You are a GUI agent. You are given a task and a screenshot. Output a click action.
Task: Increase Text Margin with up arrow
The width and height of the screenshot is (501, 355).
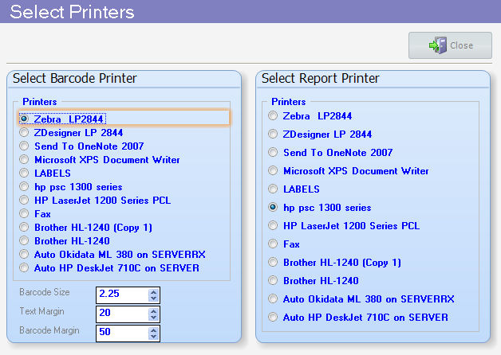(x=154, y=310)
